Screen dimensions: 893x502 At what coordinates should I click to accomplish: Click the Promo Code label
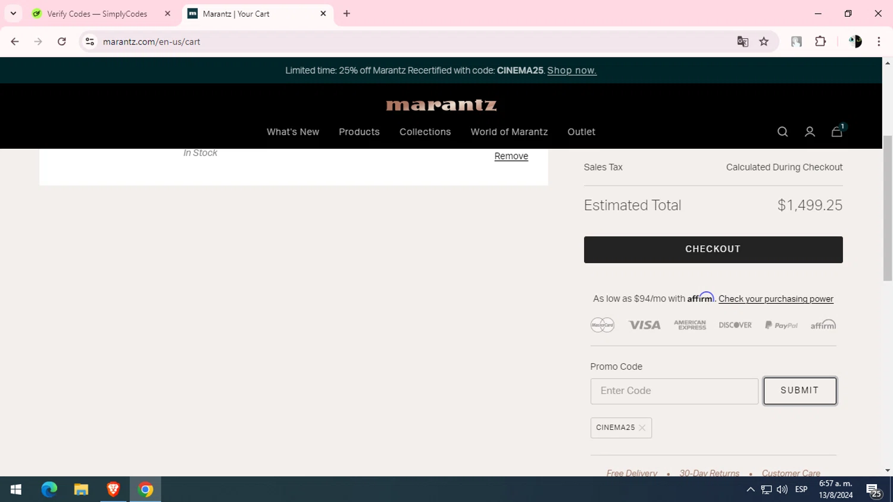(616, 367)
